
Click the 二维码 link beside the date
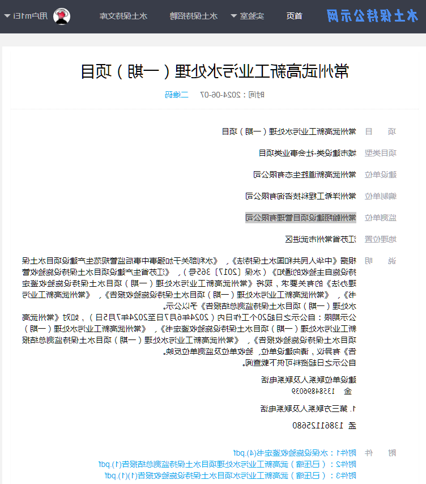pos(176,95)
